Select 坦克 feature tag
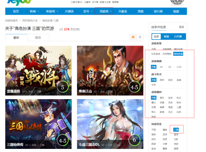The height and width of the screenshot is (152, 206). click(165, 139)
